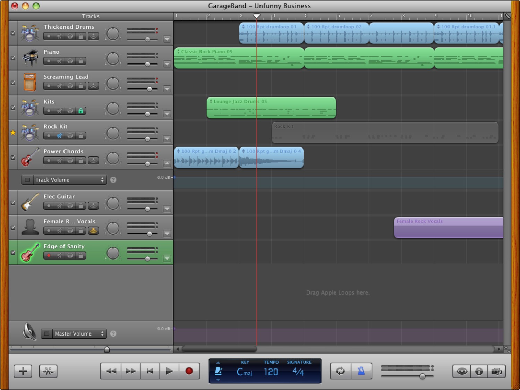Uncheck the Elec Guitar track checkbox
Screen dimensions: 520x390
(x=13, y=203)
